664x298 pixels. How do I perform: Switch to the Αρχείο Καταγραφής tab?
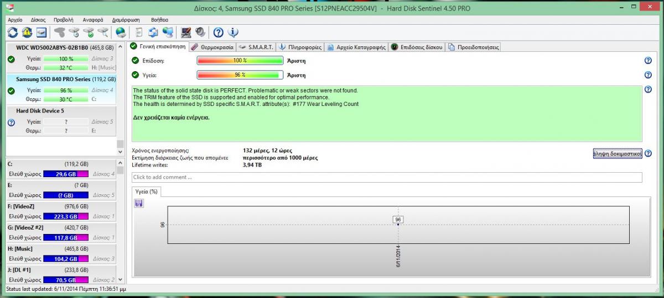(x=356, y=47)
